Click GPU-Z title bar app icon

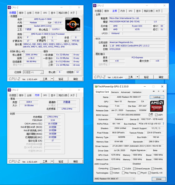click(x=96, y=86)
